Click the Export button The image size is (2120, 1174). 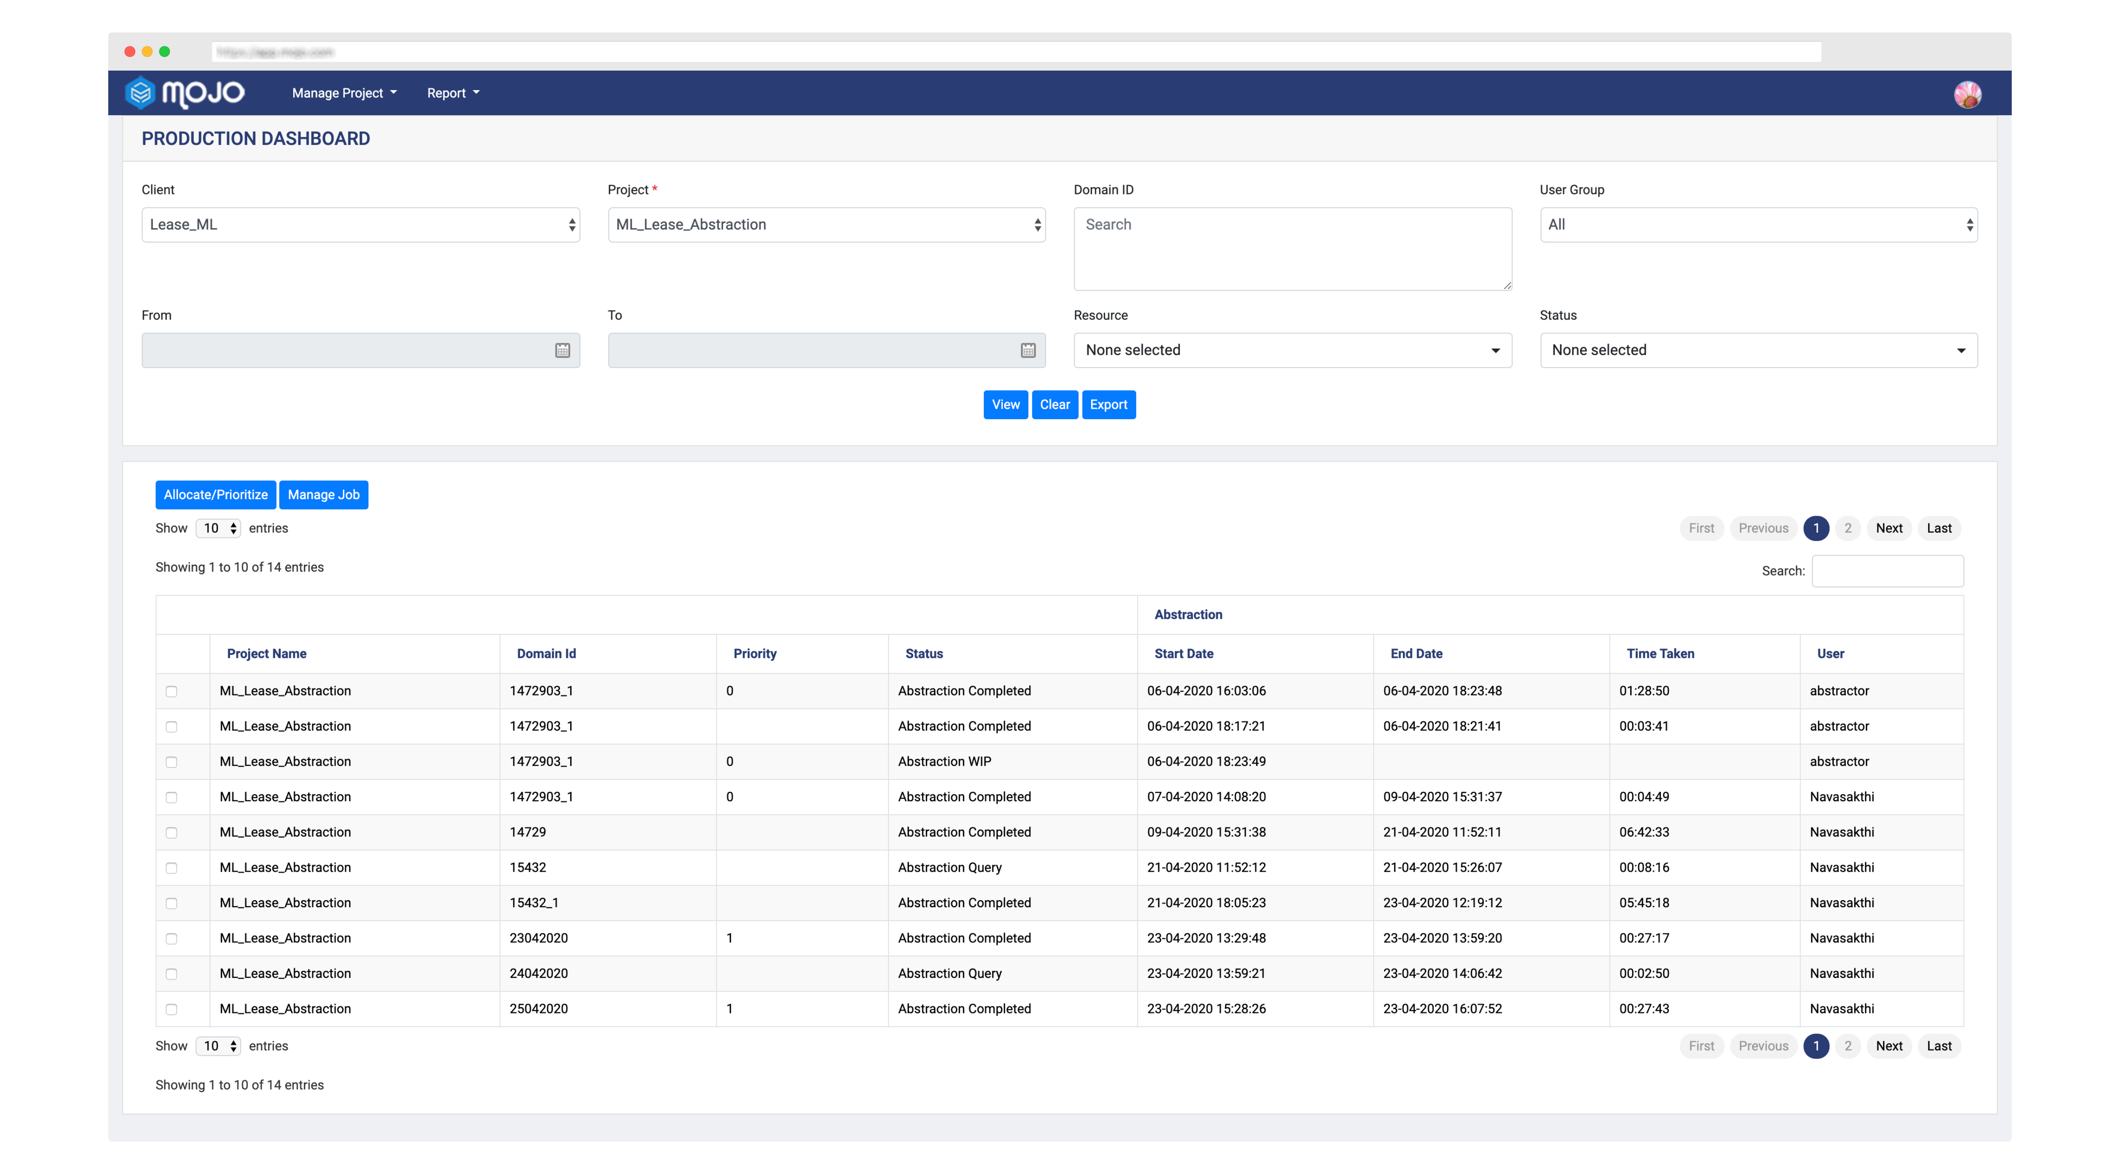[x=1108, y=404]
